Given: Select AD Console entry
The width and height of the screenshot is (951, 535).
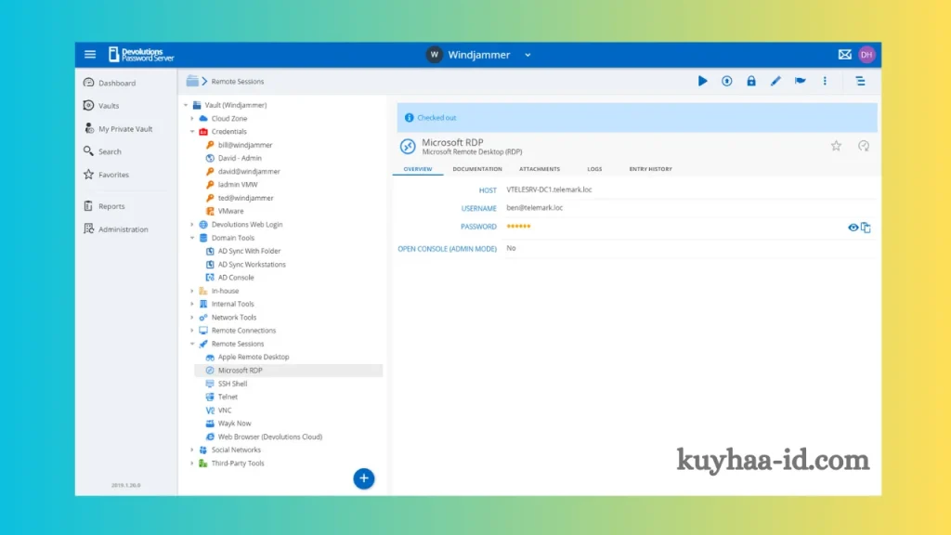Looking at the screenshot, I should coord(236,278).
